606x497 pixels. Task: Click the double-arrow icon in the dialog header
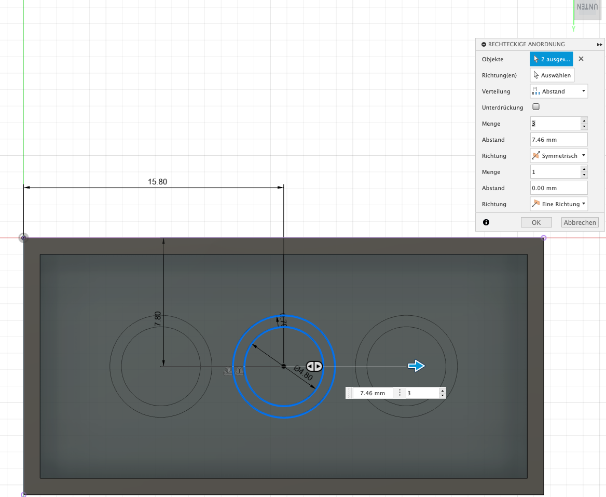click(599, 45)
